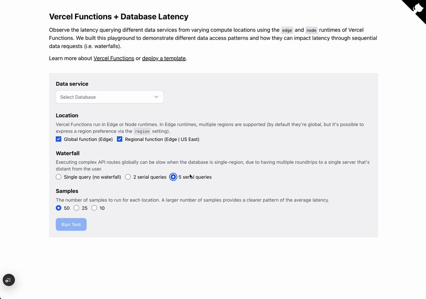Click the 'Regional function (Edge | US East)' label

[x=162, y=139]
